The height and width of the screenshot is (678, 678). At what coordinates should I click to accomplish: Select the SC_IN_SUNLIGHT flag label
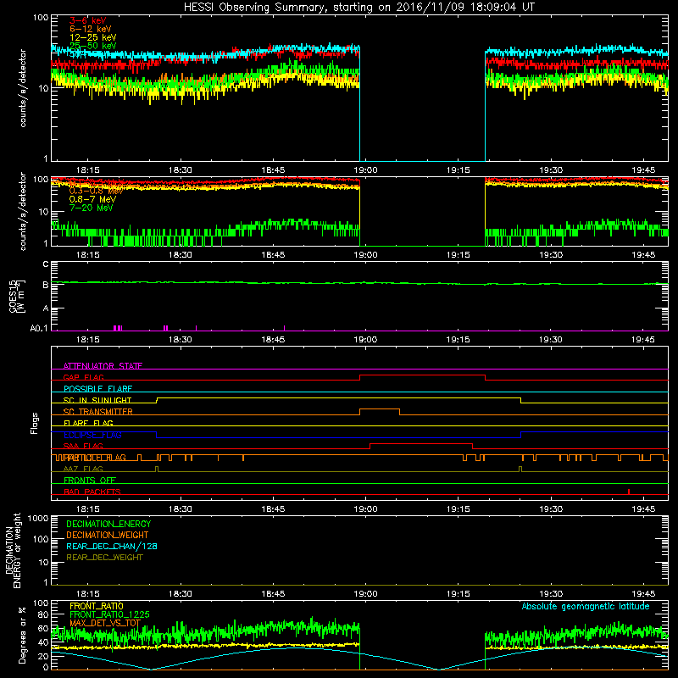(x=97, y=400)
